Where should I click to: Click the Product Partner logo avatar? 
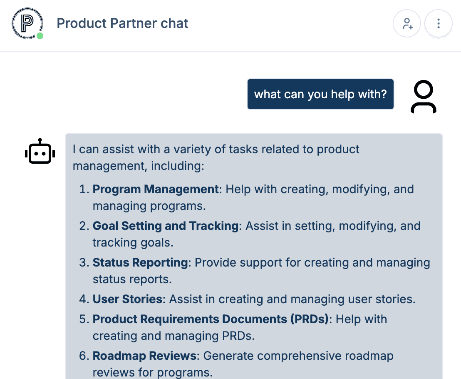coord(27,23)
